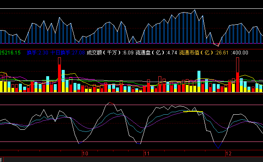Click the red peak segment on the oscillator line
The height and width of the screenshot is (162, 263).
[111, 103]
